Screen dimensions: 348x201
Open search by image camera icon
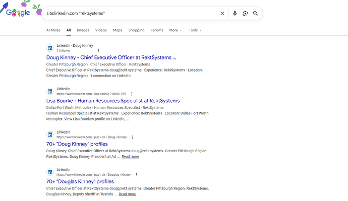[245, 14]
